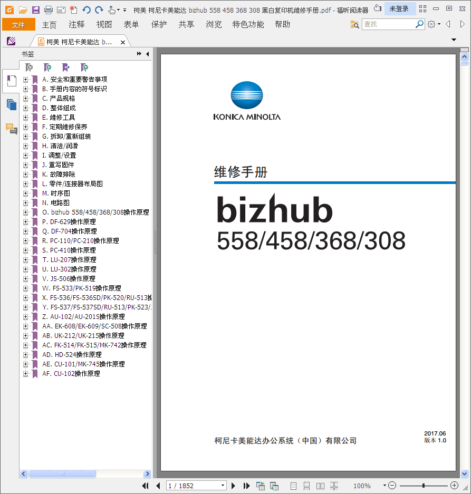Open bookmark 'S. PC-410操作原理'
Viewport: 471px width, 494px height.
tap(69, 250)
